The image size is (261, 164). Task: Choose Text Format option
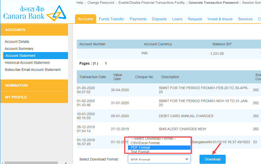(x=159, y=151)
